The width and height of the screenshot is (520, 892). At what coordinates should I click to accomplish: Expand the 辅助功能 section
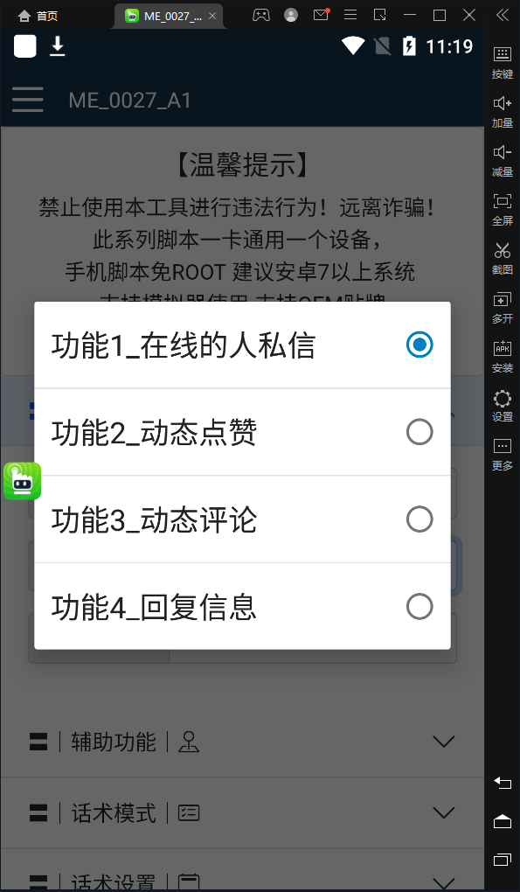(243, 742)
